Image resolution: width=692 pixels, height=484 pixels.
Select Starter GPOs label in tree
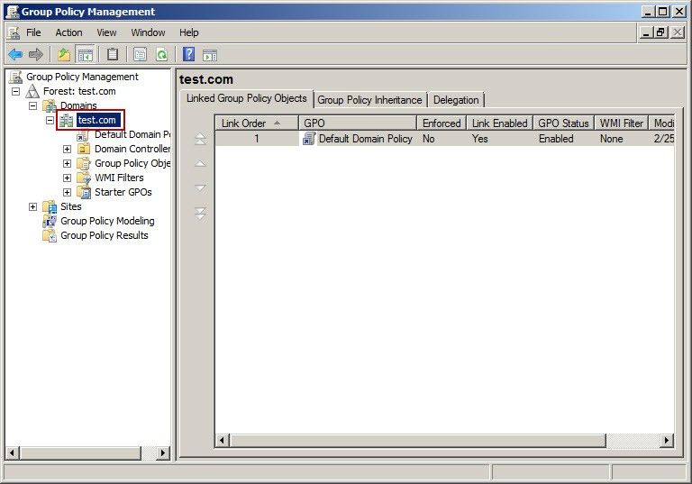123,192
